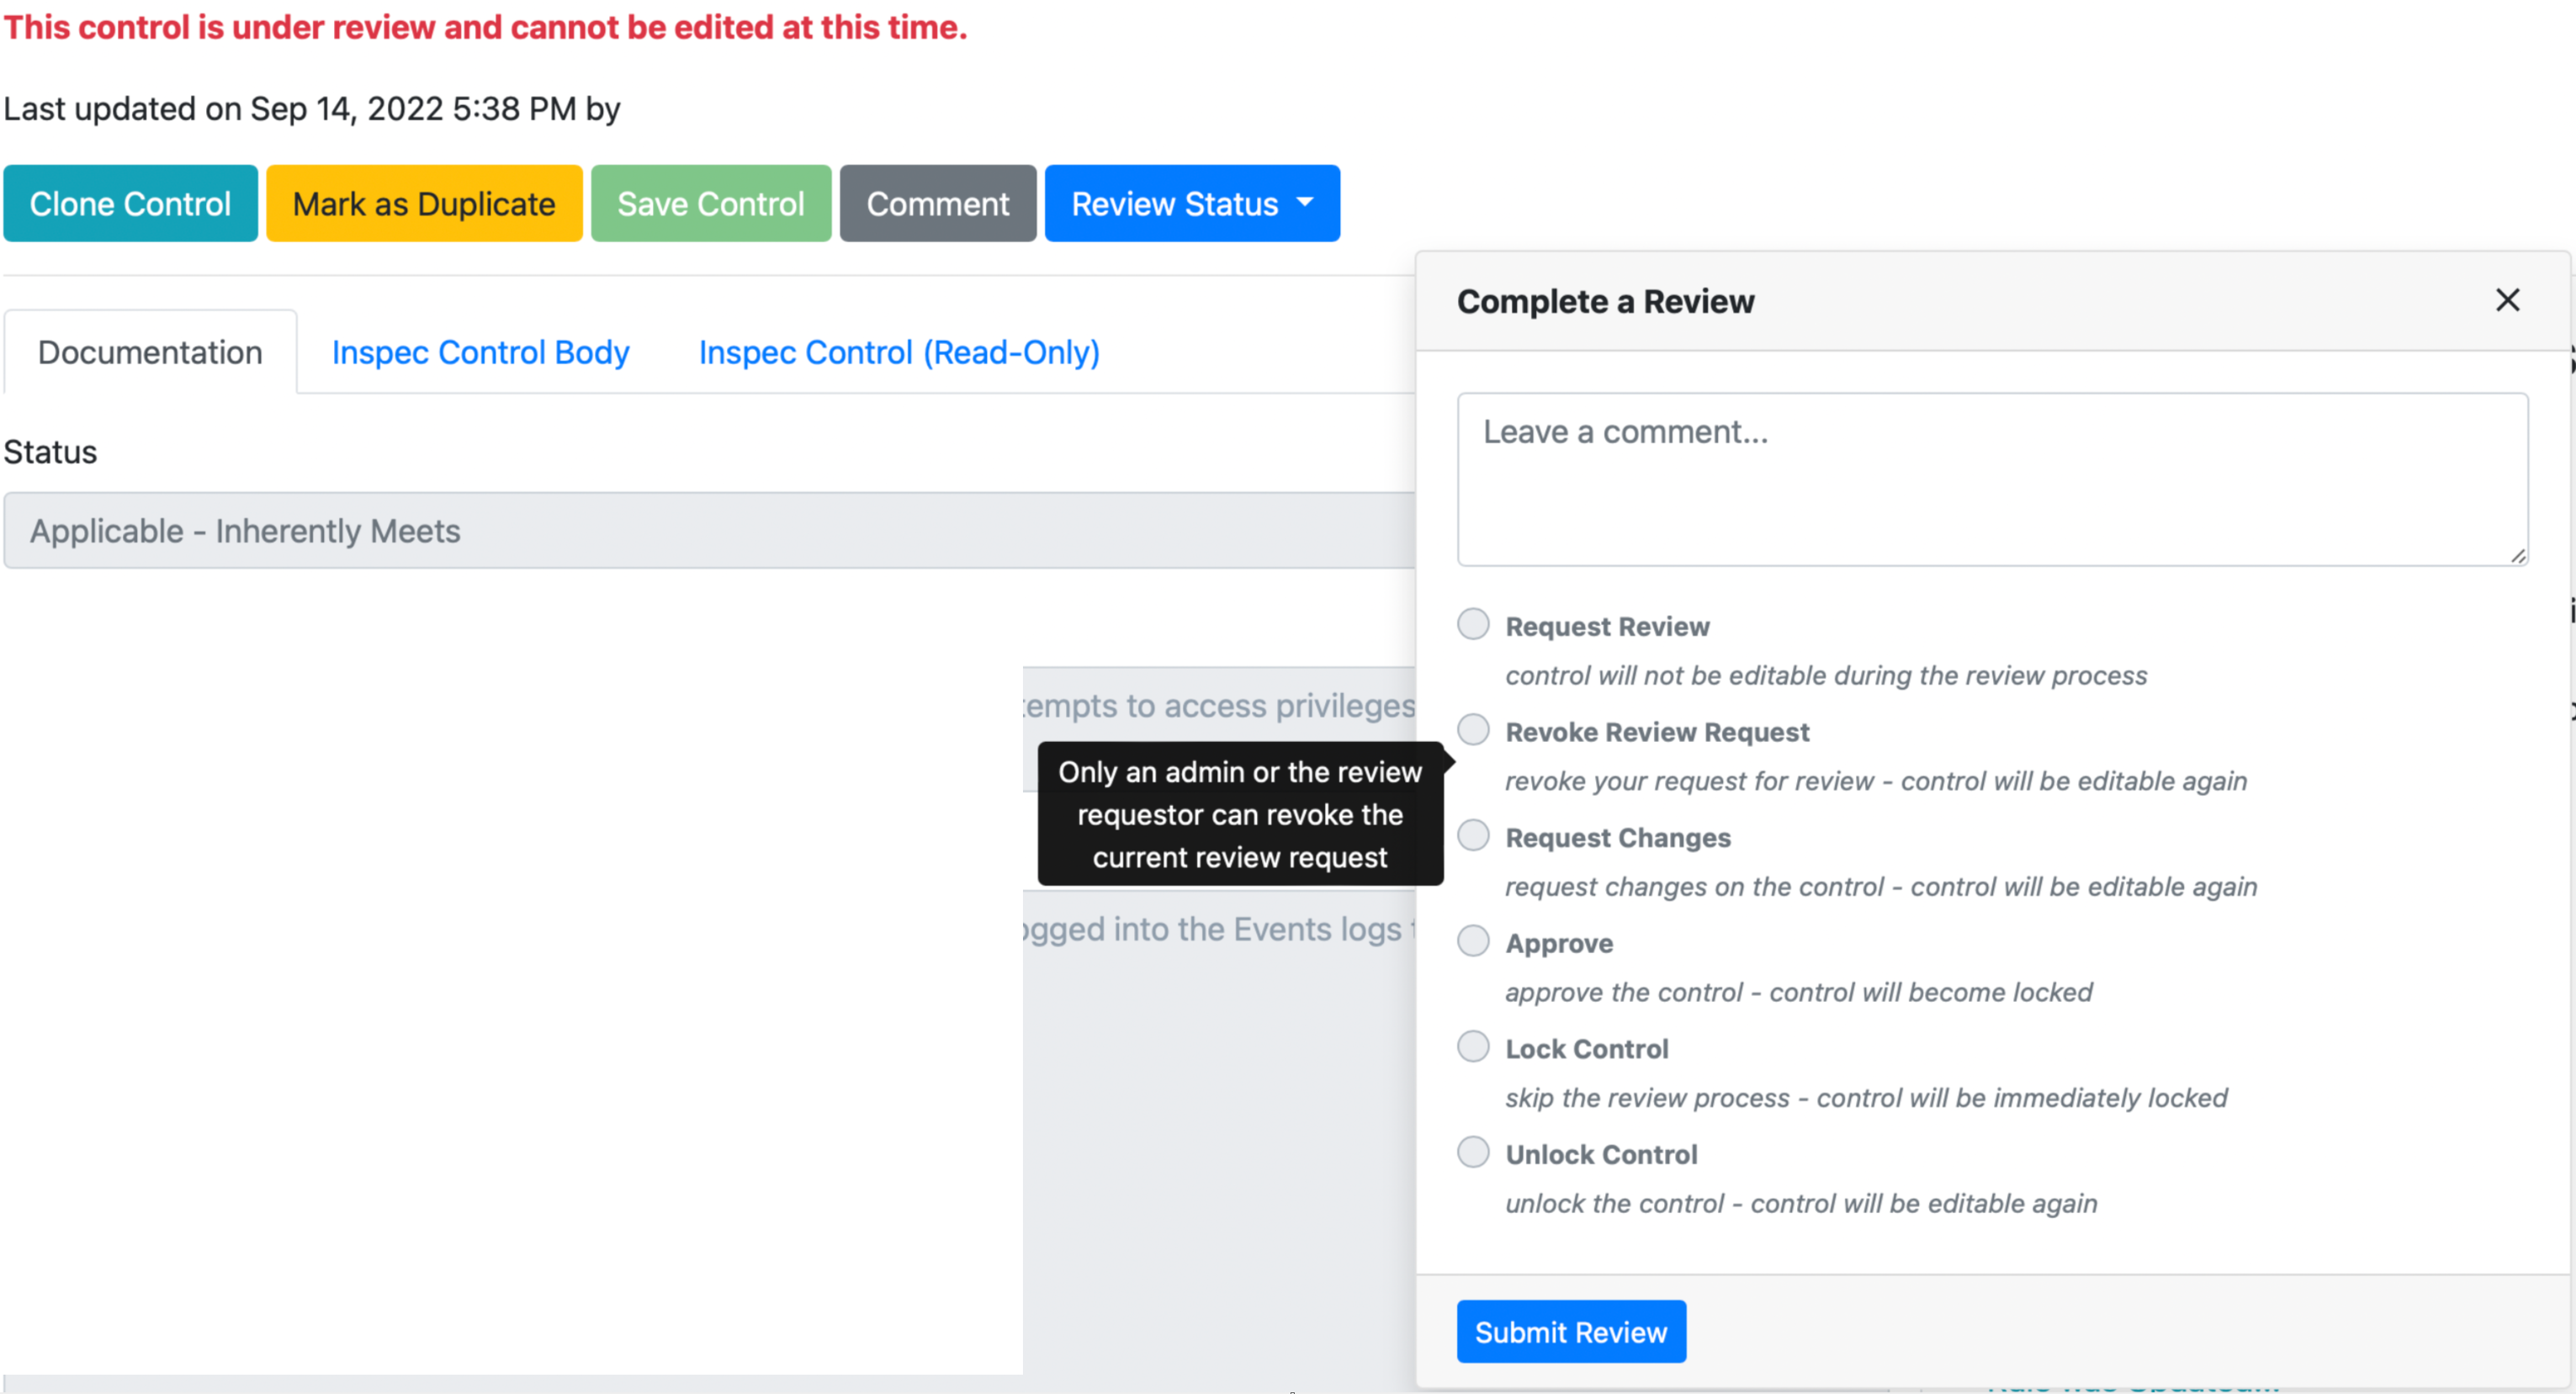Save the current control
The width and height of the screenshot is (2576, 1394).
710,203
